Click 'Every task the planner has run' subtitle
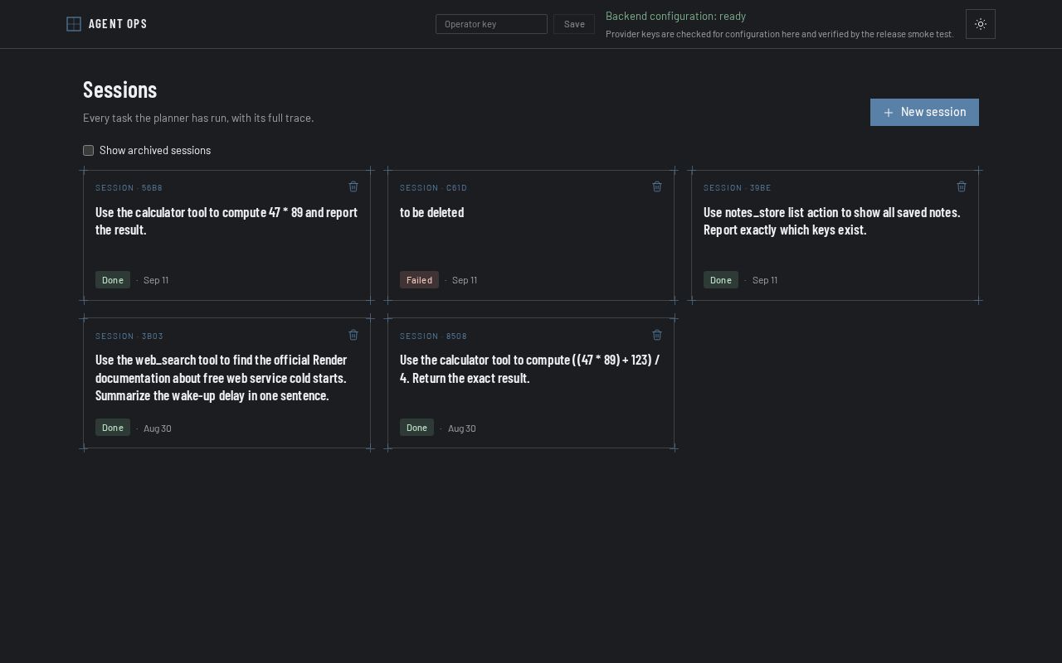Screen dimensions: 1062x663 [x=198, y=118]
